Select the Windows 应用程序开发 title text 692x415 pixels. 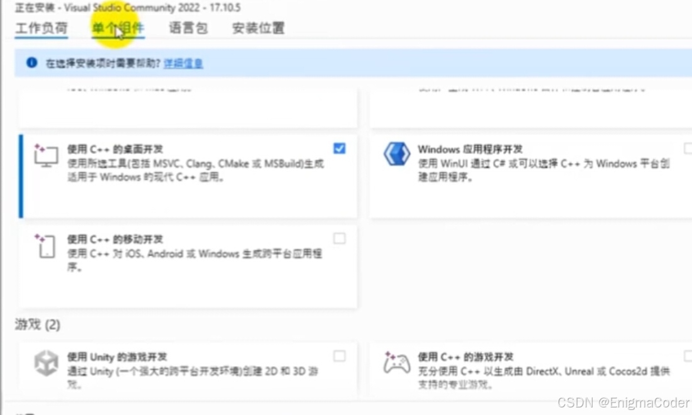470,149
